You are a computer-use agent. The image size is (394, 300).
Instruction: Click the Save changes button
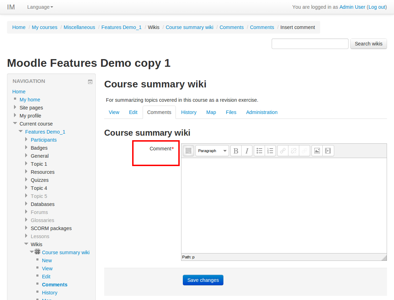point(203,280)
